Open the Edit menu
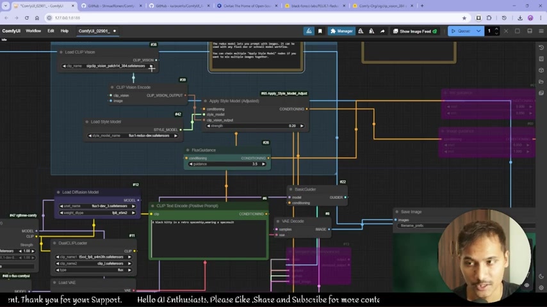Viewport: 547px width, 307px height. pos(51,31)
